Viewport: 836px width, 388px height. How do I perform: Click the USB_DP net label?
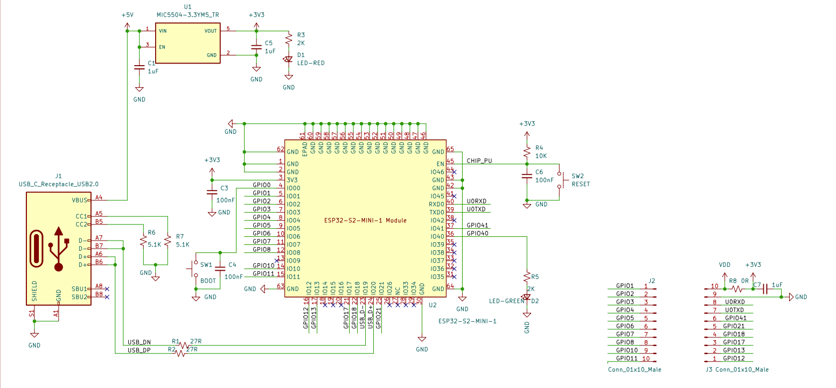point(140,350)
